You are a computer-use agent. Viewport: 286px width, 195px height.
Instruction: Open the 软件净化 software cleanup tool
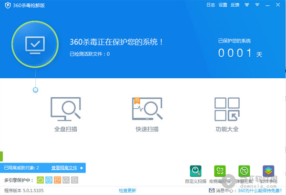(268, 174)
